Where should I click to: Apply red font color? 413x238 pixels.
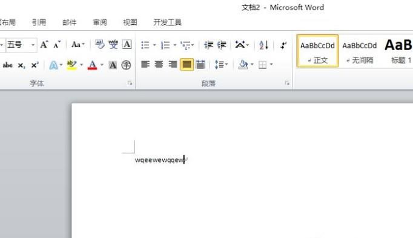tap(93, 65)
